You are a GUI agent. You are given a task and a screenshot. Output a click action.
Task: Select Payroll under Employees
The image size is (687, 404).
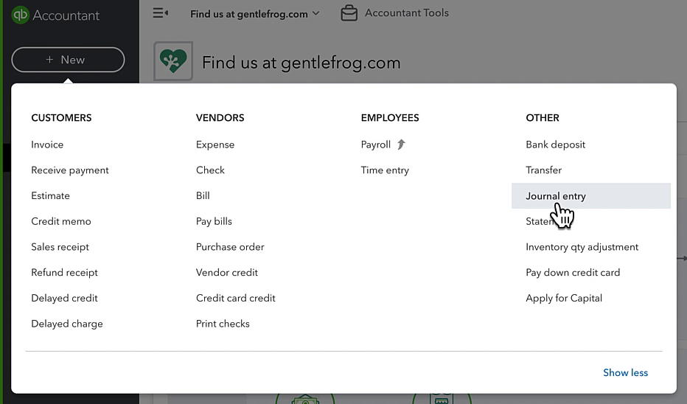point(375,144)
